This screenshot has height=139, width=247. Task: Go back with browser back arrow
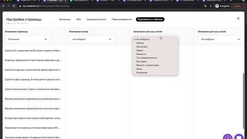tap(3, 6)
